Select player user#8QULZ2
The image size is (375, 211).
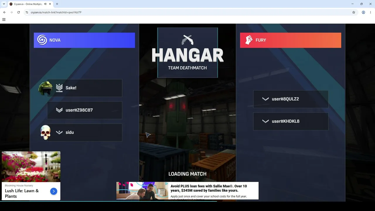(x=291, y=99)
